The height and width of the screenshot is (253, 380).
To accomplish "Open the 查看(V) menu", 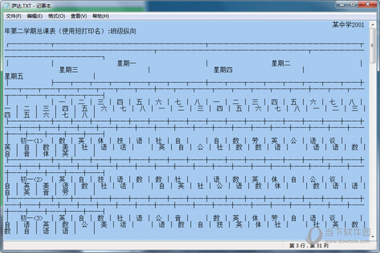I will click(x=79, y=17).
